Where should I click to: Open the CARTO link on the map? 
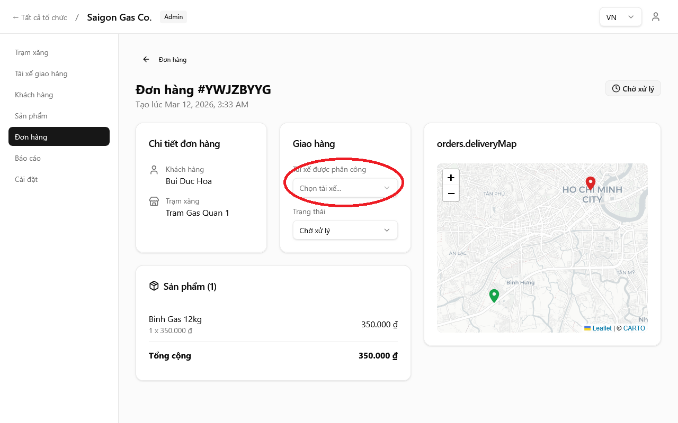634,328
